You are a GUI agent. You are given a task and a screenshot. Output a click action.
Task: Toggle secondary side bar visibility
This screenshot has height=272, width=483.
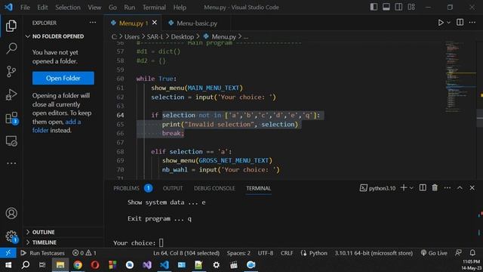pos(398,7)
